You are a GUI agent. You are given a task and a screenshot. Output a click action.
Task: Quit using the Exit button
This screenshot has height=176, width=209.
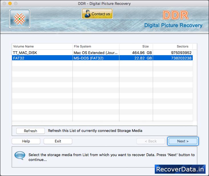58,141
